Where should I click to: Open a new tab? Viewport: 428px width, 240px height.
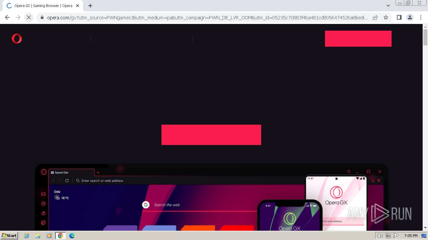coord(90,6)
